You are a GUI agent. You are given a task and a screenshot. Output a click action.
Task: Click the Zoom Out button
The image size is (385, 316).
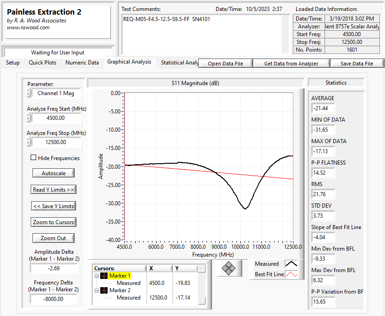tap(54, 238)
